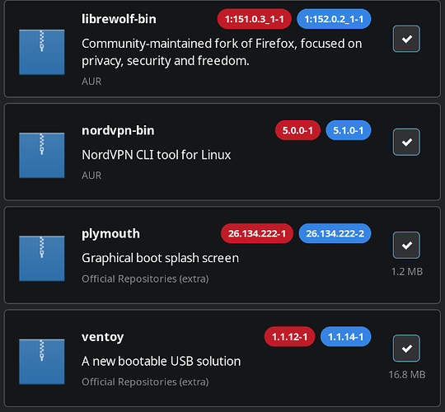
Task: Uncheck the nordvpn-bin update checkbox
Action: (x=406, y=142)
